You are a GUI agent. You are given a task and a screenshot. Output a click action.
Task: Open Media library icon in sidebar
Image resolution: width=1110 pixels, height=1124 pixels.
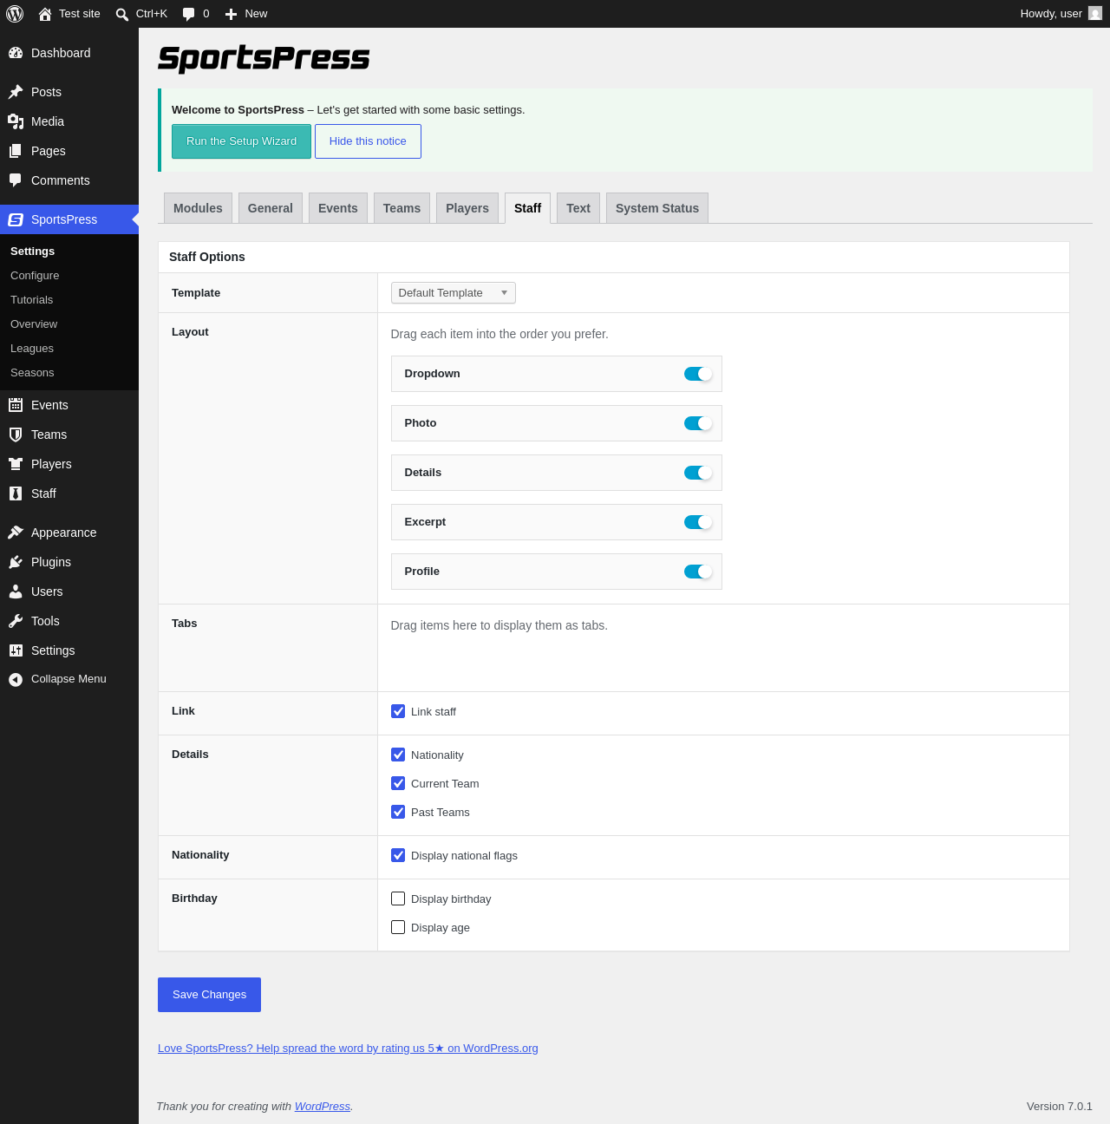point(16,121)
